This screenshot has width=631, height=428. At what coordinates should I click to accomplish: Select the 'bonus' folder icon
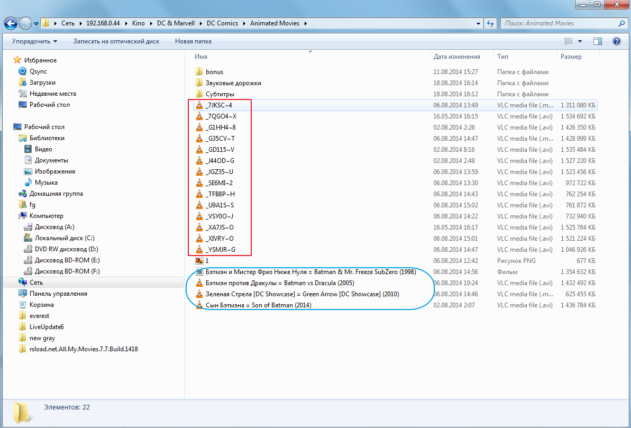[199, 71]
